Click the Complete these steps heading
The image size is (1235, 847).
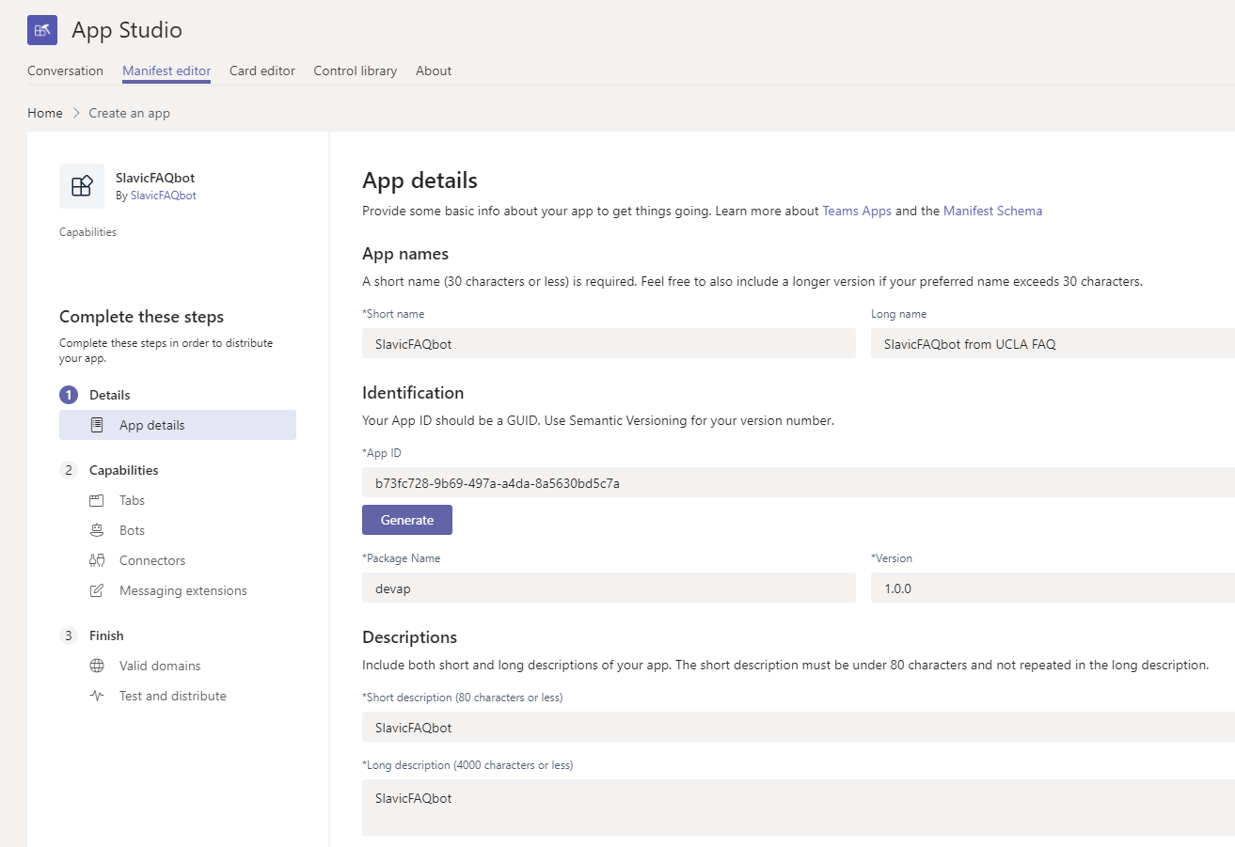[142, 317]
